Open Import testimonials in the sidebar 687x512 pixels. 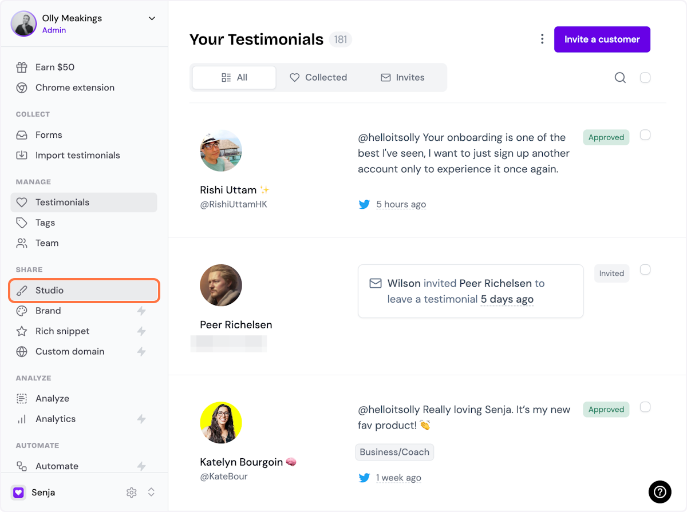[x=77, y=156]
